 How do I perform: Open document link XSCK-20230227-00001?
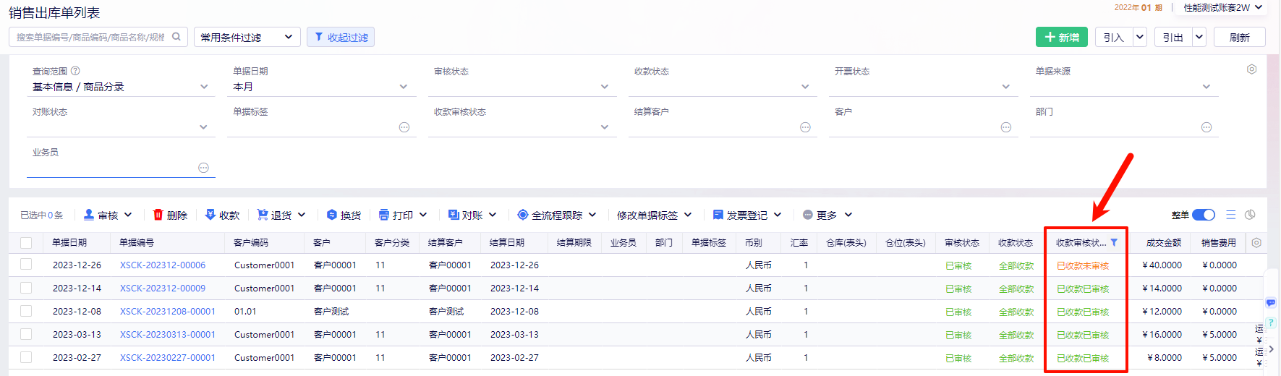[x=168, y=358]
